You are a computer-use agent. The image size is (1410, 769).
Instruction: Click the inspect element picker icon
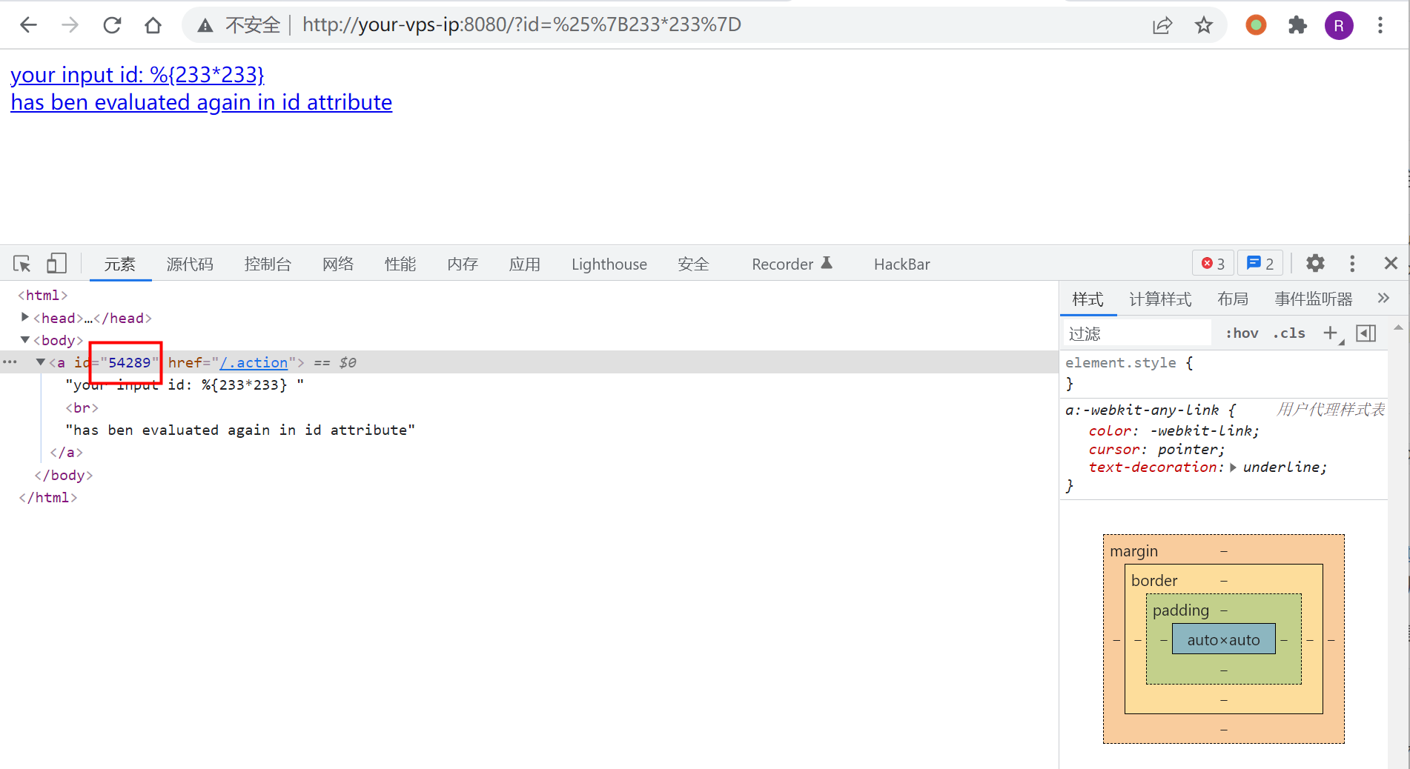tap(21, 264)
